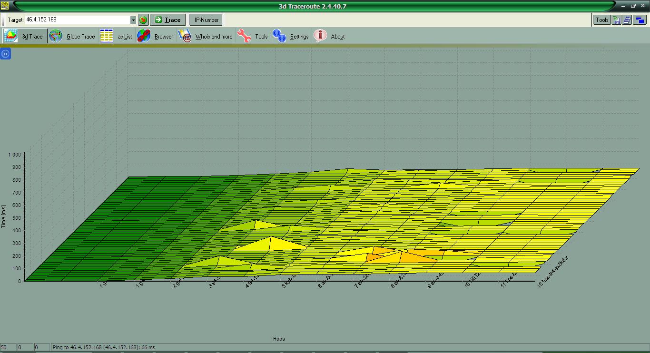This screenshot has width=650, height=353.
Task: Open About via the red info icon
Action: point(329,37)
